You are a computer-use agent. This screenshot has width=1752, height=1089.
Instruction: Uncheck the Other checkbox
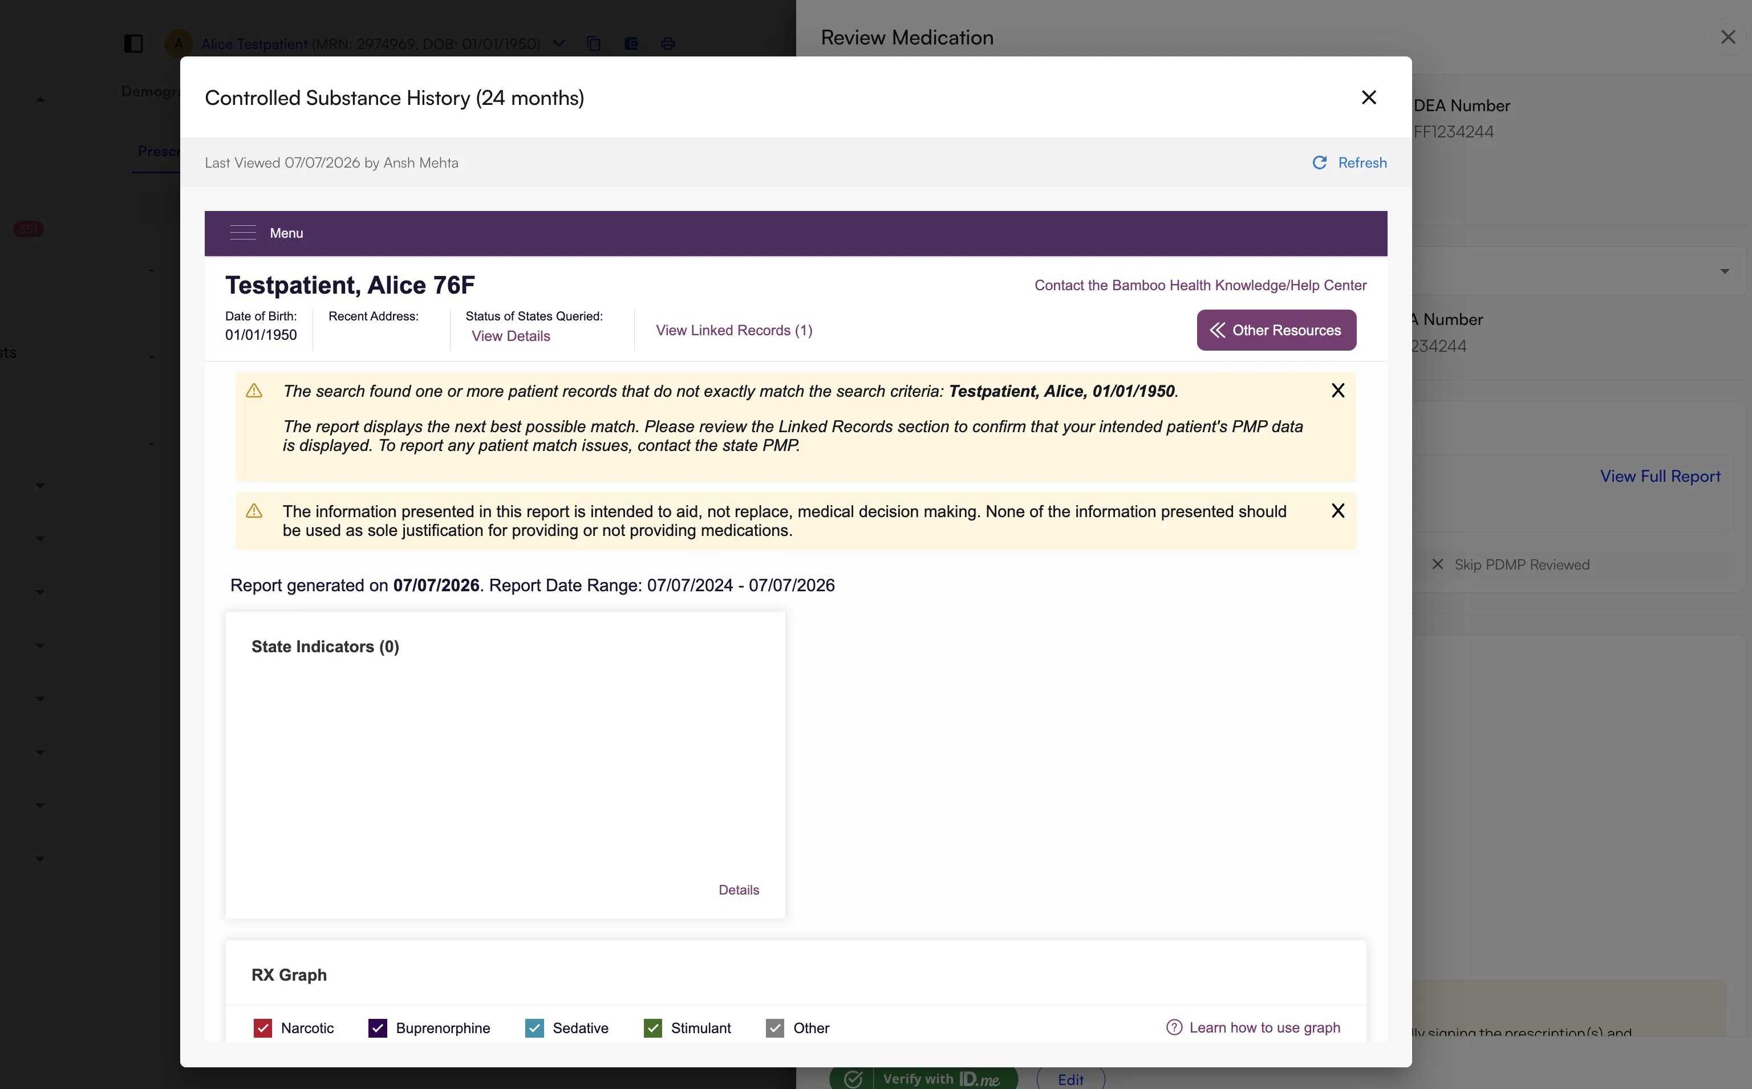[775, 1028]
